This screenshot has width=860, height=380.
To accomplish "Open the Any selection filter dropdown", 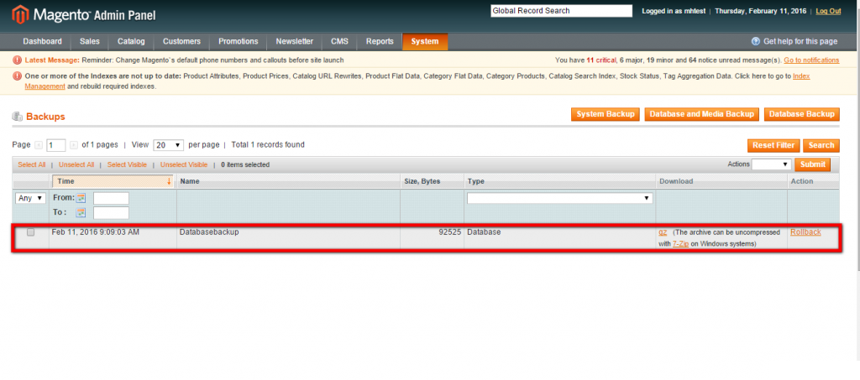I will click(x=31, y=198).
